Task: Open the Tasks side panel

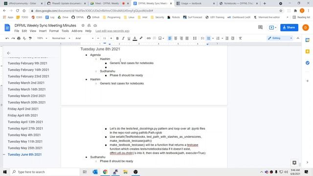Action: coord(308,63)
